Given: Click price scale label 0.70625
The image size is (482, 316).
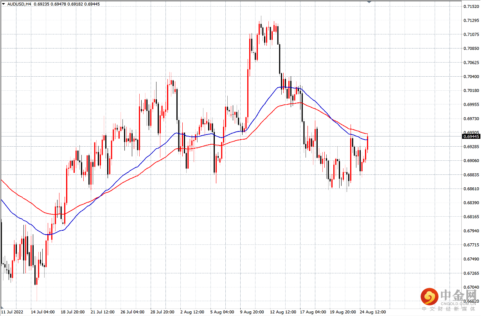Looking at the screenshot, I should (x=471, y=63).
